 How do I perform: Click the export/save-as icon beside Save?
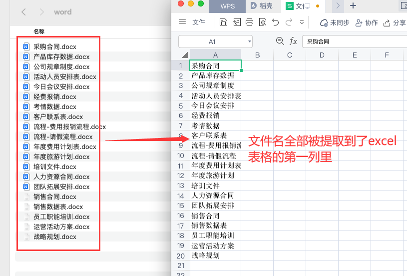tap(237, 22)
